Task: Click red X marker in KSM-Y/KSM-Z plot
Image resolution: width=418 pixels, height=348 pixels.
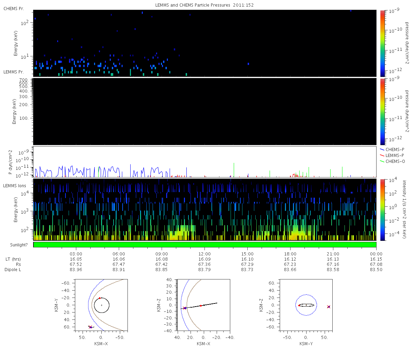Action: 328,307
